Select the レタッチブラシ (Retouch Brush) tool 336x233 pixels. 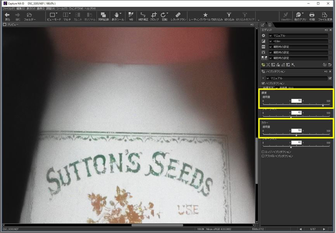click(x=178, y=15)
